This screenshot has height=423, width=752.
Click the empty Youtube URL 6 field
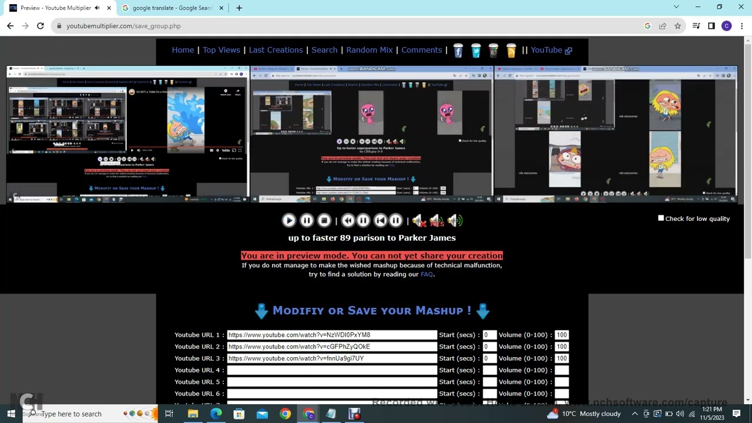[332, 394]
